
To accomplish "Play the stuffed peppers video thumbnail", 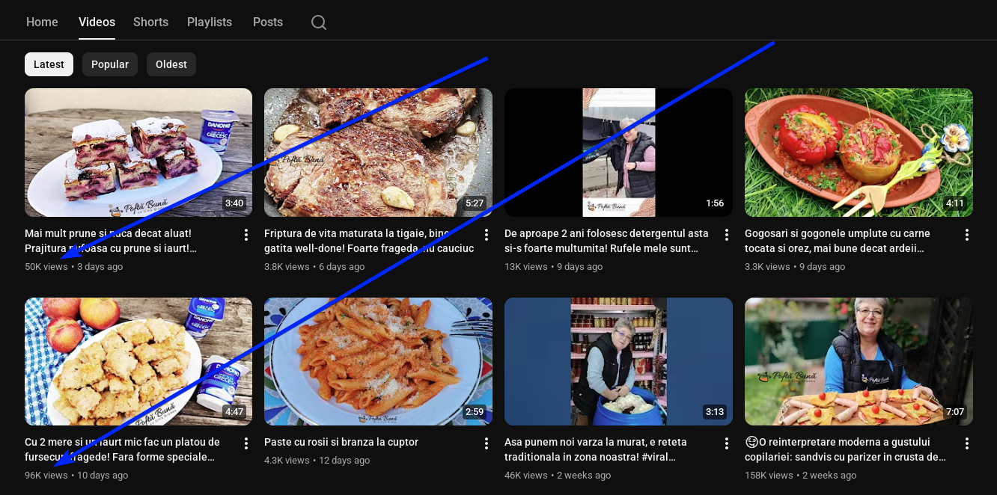I will click(x=859, y=153).
